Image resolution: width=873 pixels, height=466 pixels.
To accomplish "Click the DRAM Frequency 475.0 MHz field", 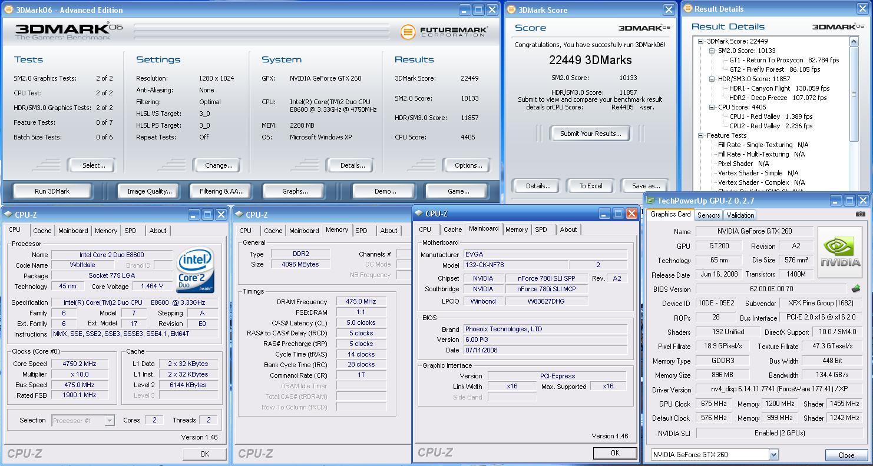I will (361, 302).
